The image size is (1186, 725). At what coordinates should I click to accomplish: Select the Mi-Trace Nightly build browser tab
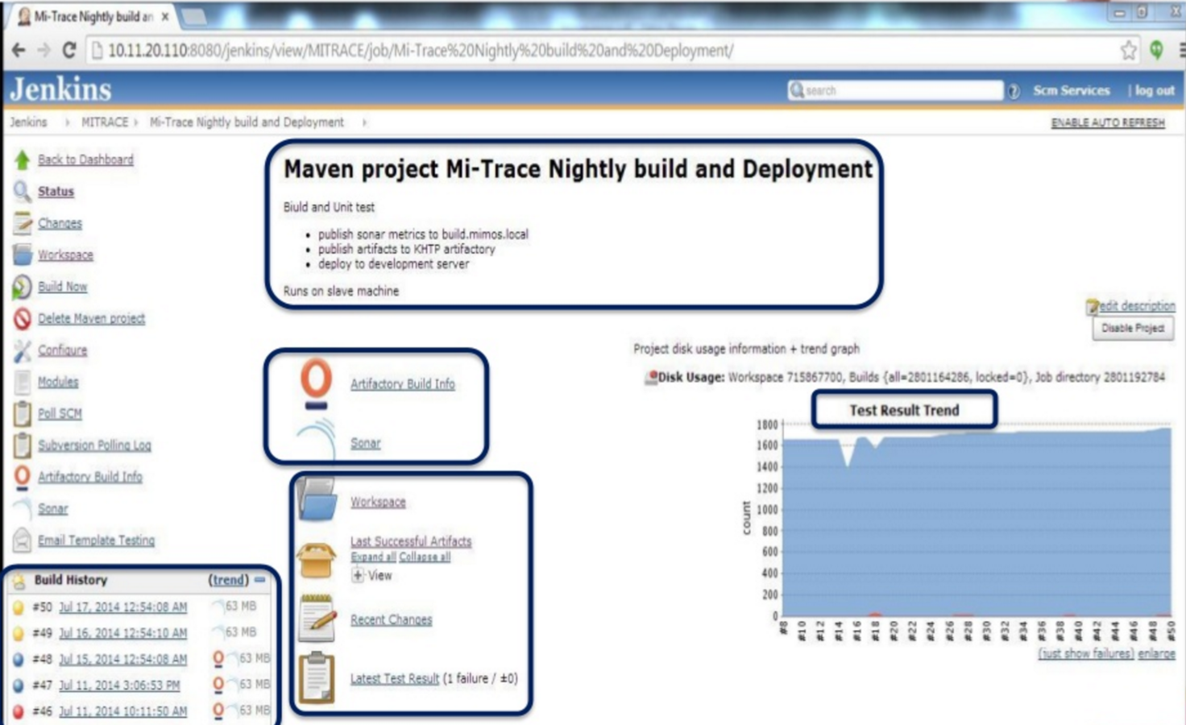point(93,16)
